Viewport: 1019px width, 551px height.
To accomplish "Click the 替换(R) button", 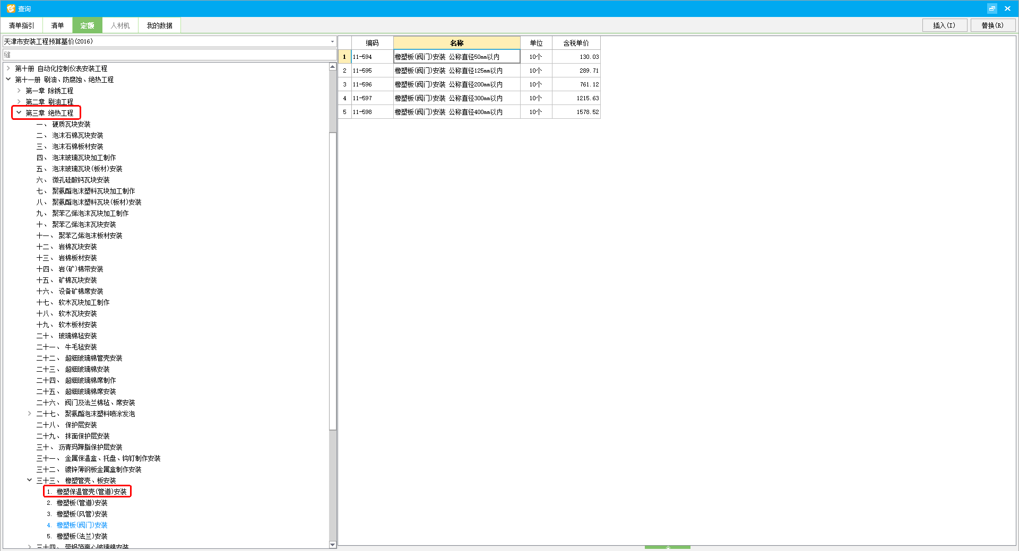I will tap(992, 25).
